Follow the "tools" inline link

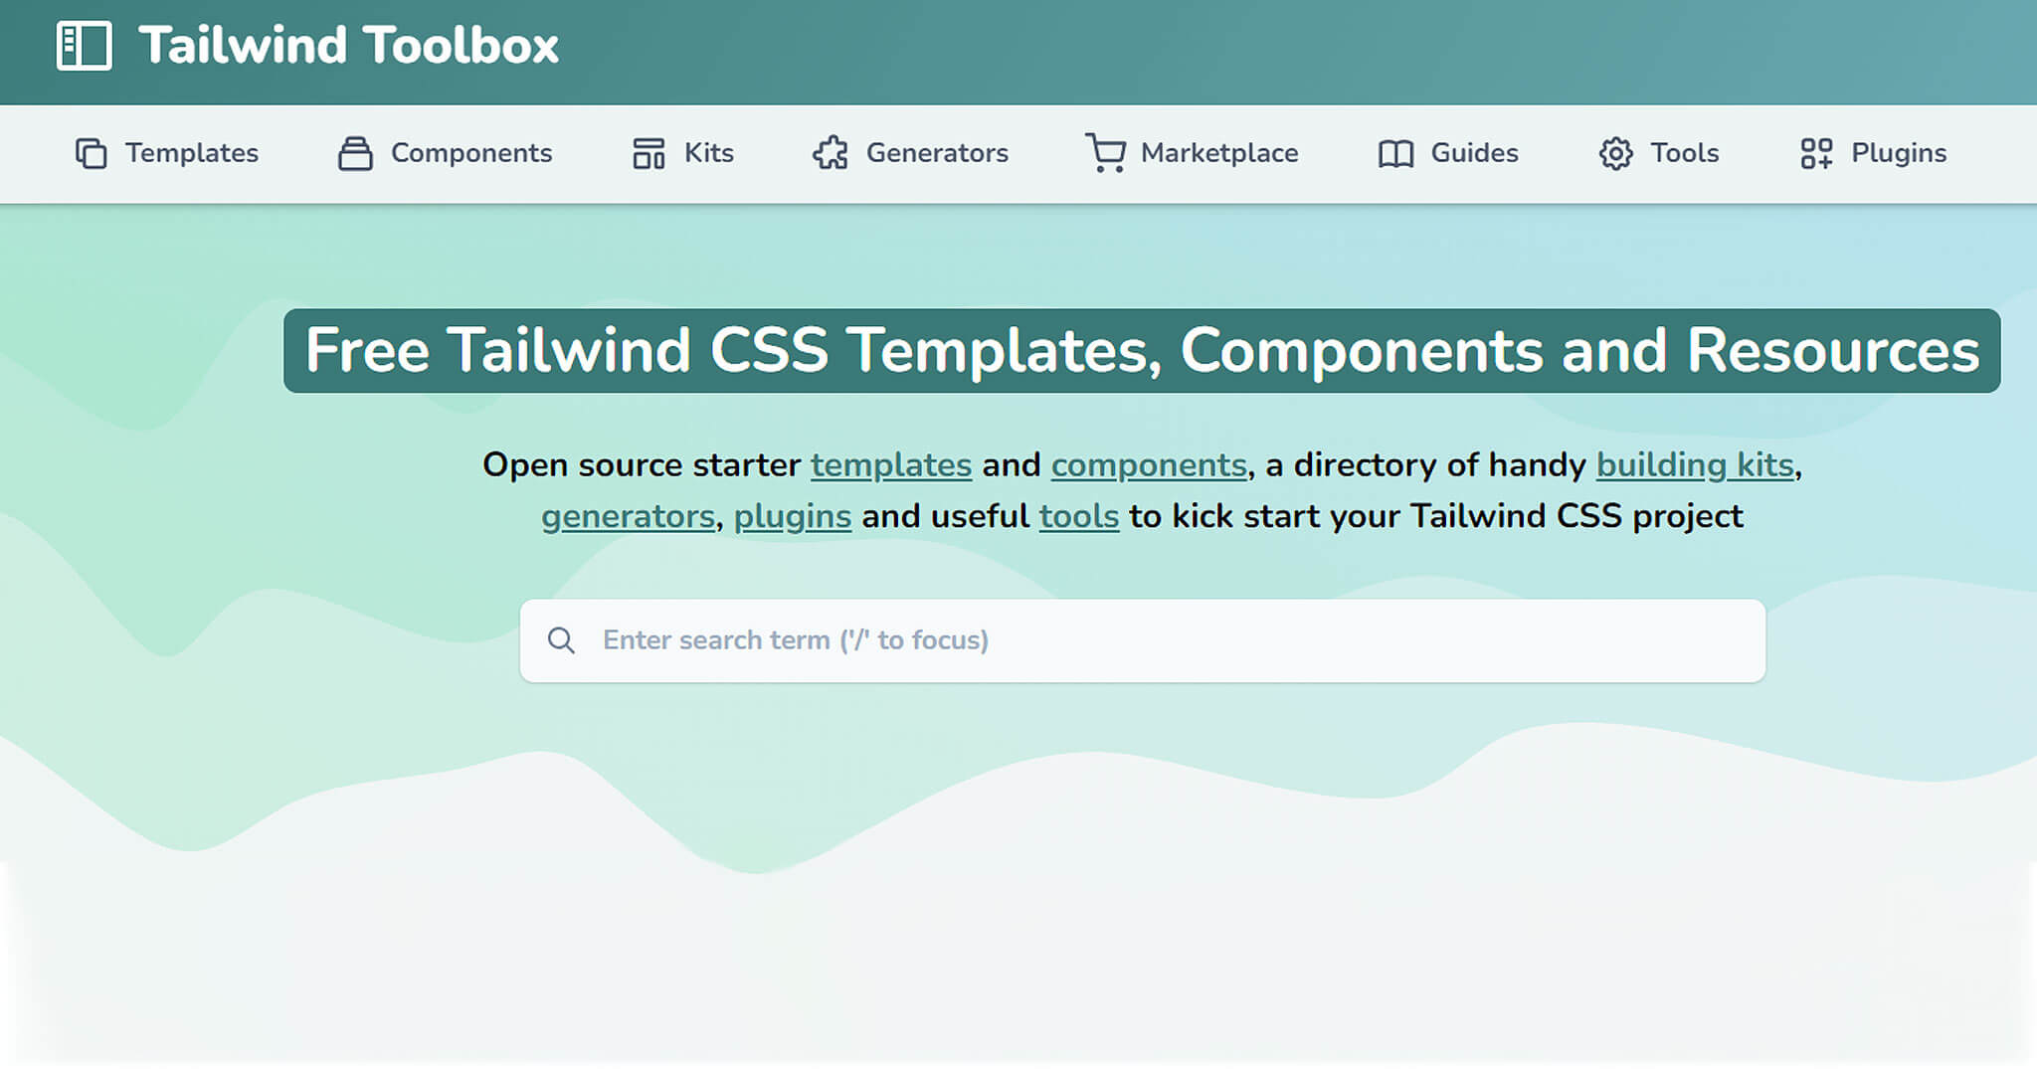click(1079, 517)
